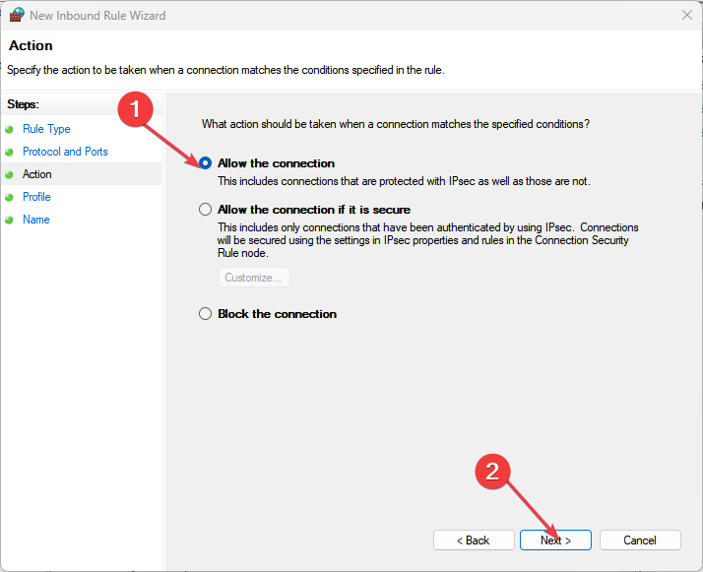Select the Block the connection option
This screenshot has height=572, width=703.
(205, 314)
